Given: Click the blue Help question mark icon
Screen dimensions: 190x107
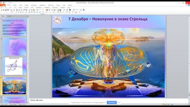Looking at the screenshot, I should [x=84, y=10].
